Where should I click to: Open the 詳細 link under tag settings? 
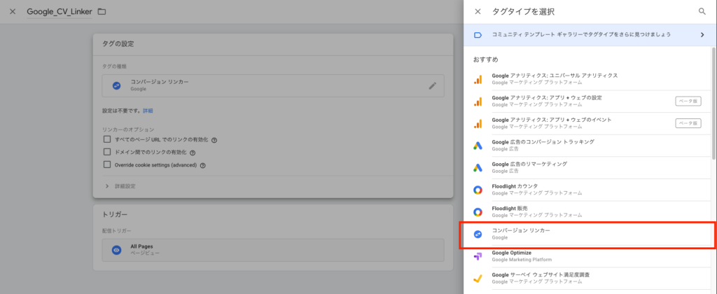[x=148, y=111]
